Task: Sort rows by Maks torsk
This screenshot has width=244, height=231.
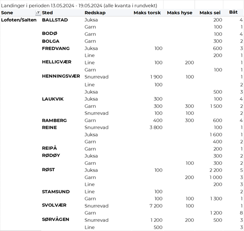Action: coord(147,13)
